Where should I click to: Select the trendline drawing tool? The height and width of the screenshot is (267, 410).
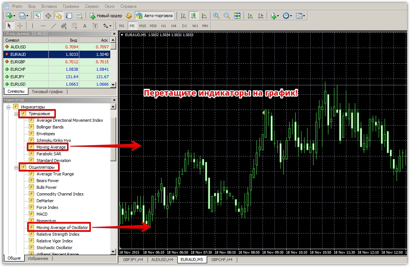(x=53, y=26)
